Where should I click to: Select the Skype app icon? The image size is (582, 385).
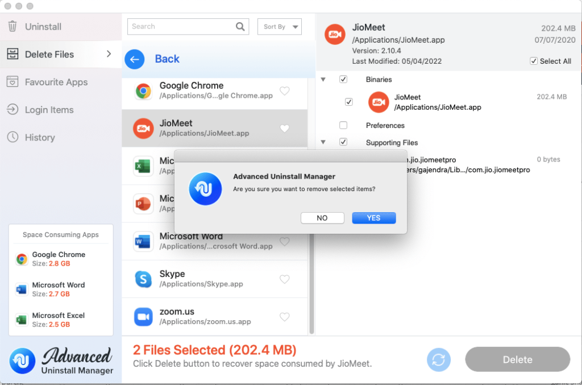click(x=143, y=279)
